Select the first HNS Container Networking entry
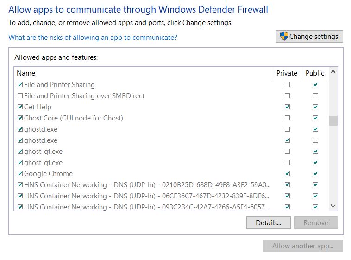This screenshot has height=260, width=351. click(146, 185)
